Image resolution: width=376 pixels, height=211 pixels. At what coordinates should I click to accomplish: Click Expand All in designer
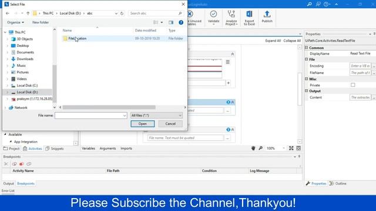coord(273,40)
